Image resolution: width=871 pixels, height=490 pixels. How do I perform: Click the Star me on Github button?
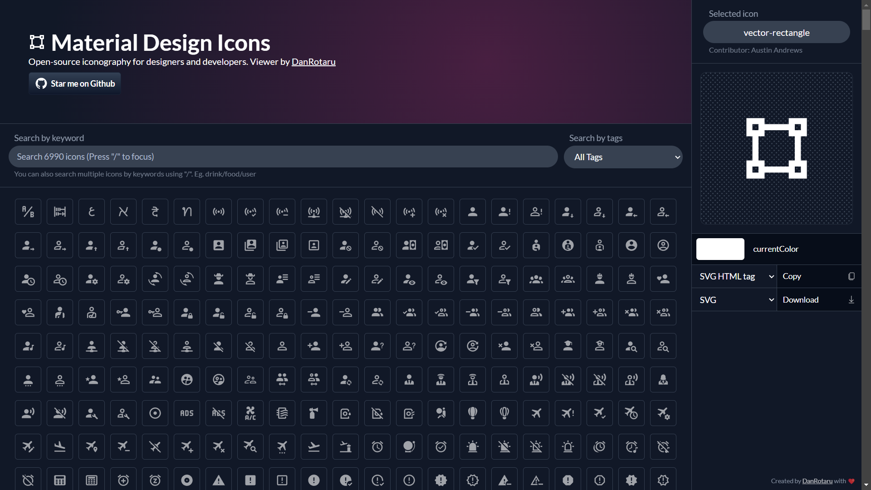click(x=75, y=83)
